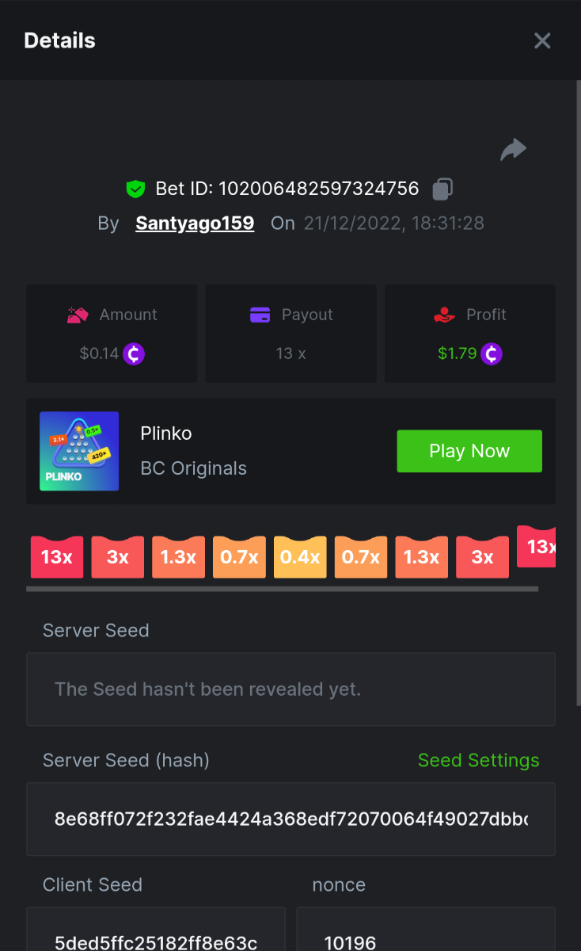
Task: Open Seed Settings
Action: [478, 760]
